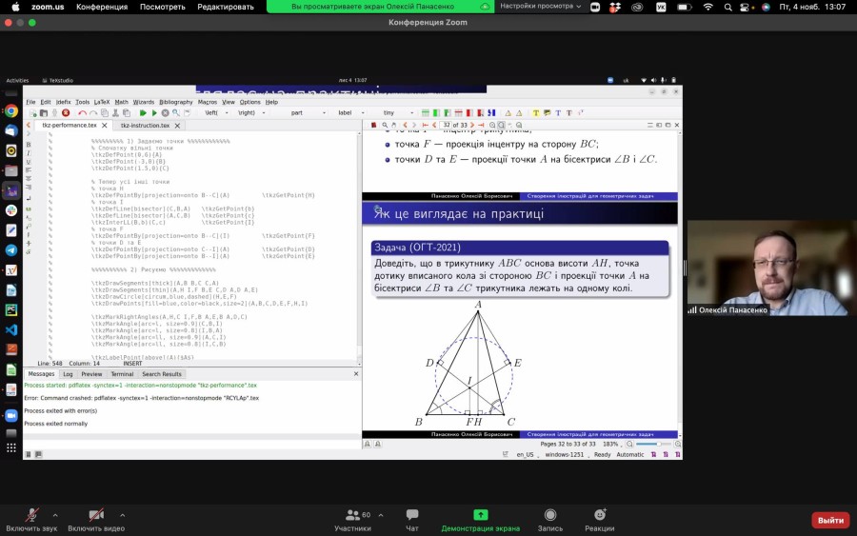Click the Redo arrow in TeXstudio toolbar
Viewport: 857px width, 536px height.
coord(93,113)
